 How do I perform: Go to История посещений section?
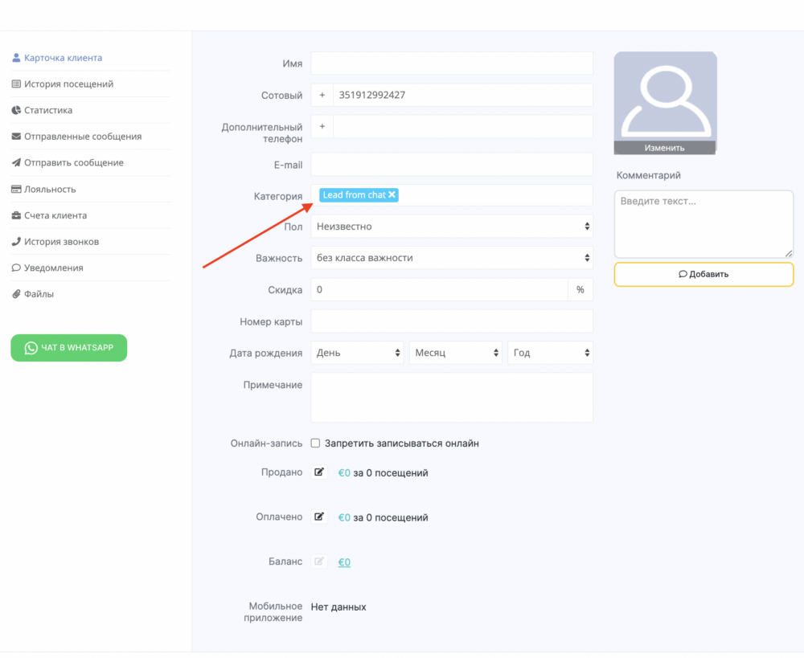(x=68, y=84)
